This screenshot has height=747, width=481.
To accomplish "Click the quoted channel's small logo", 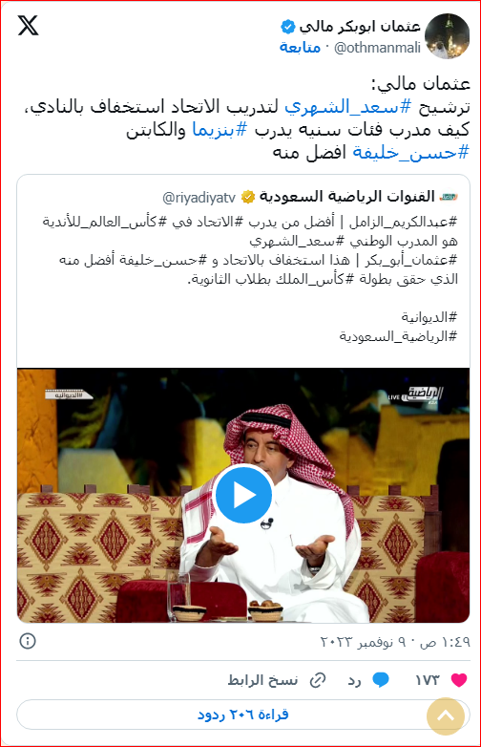I will tap(449, 196).
